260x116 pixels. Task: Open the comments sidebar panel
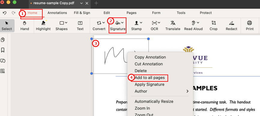point(3,61)
